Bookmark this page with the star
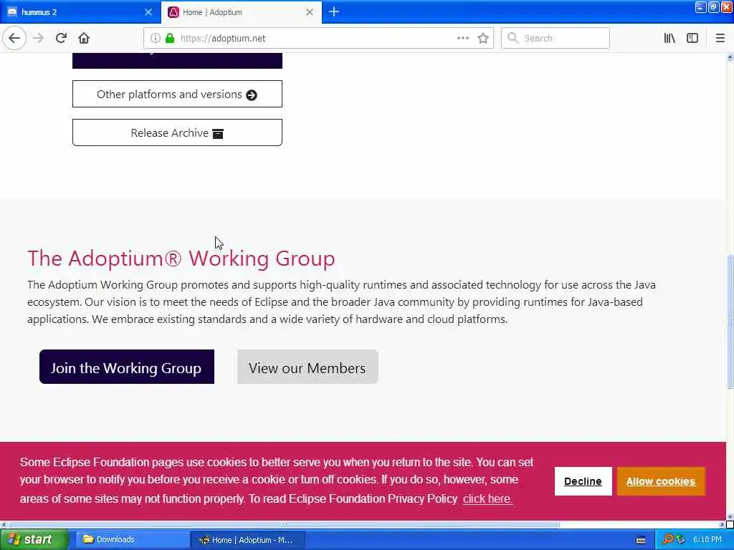The image size is (734, 550). point(483,39)
